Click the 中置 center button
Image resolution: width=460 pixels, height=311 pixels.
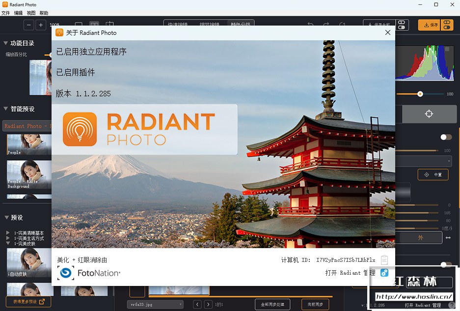(x=433, y=175)
